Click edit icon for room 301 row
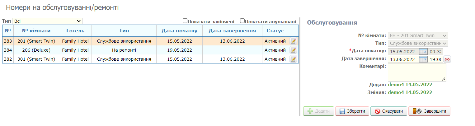Screen dimensions: 475x126 click(293, 59)
